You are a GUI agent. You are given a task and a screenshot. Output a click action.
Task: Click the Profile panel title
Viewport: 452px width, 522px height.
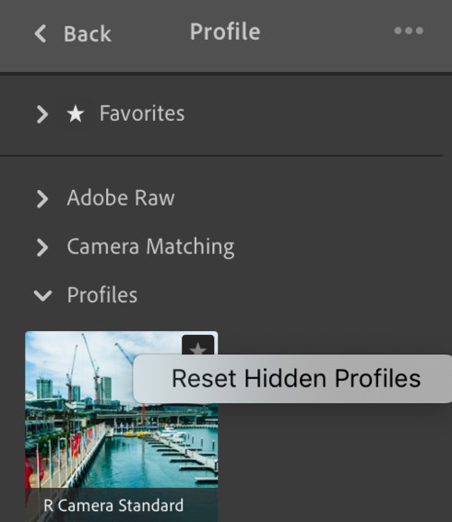[225, 31]
